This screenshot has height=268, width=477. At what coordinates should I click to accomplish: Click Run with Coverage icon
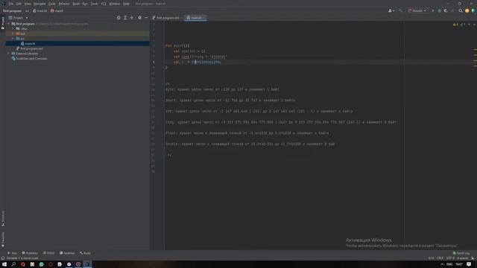click(x=446, y=10)
